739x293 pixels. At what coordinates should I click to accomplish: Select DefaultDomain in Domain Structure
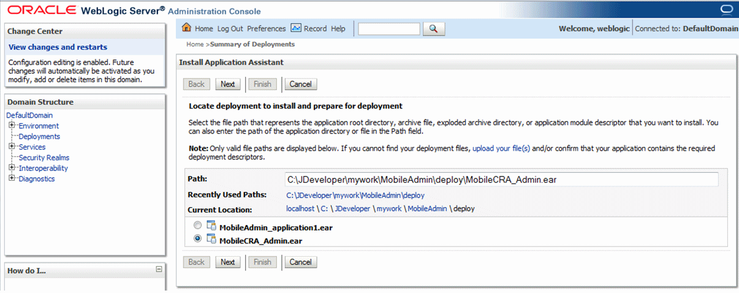coord(29,115)
